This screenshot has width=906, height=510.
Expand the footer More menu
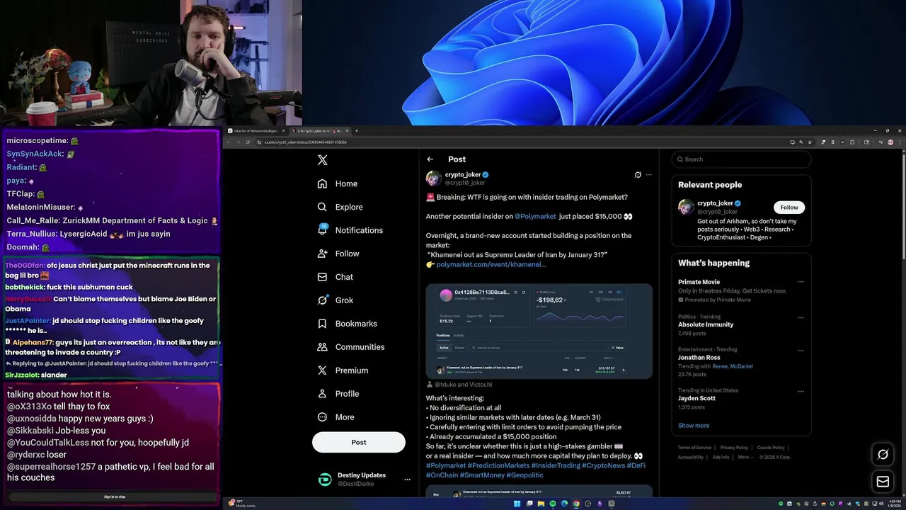[744, 457]
